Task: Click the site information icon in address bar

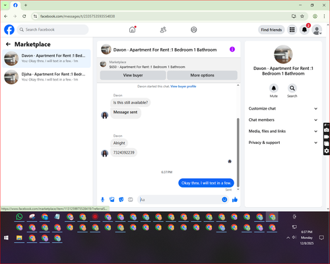Action: click(x=35, y=16)
